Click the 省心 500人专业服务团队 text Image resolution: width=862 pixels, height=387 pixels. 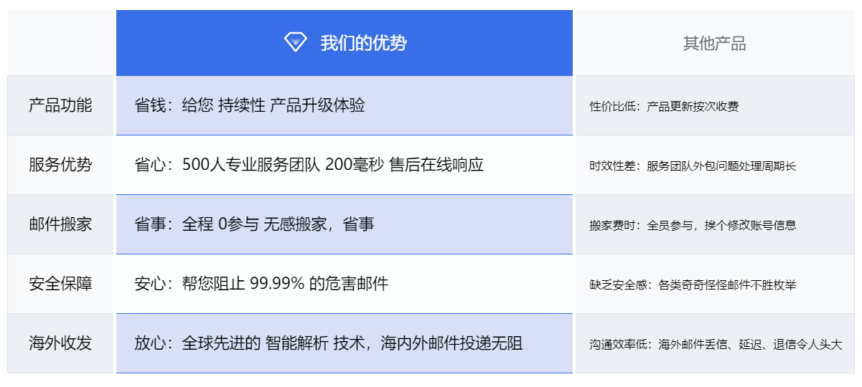(x=309, y=165)
